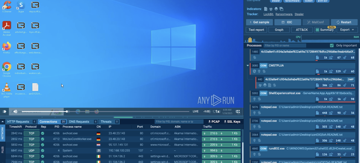Enter fullscreen with the player expand icon
The height and width of the screenshot is (163, 360).
[x=238, y=112]
